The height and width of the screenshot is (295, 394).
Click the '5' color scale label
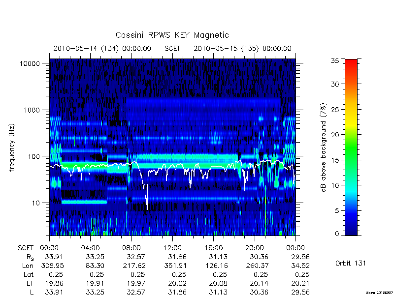(337, 211)
